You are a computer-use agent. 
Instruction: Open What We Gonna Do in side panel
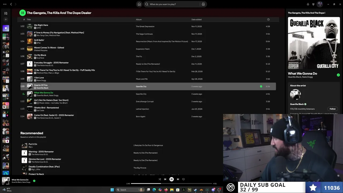[302, 73]
